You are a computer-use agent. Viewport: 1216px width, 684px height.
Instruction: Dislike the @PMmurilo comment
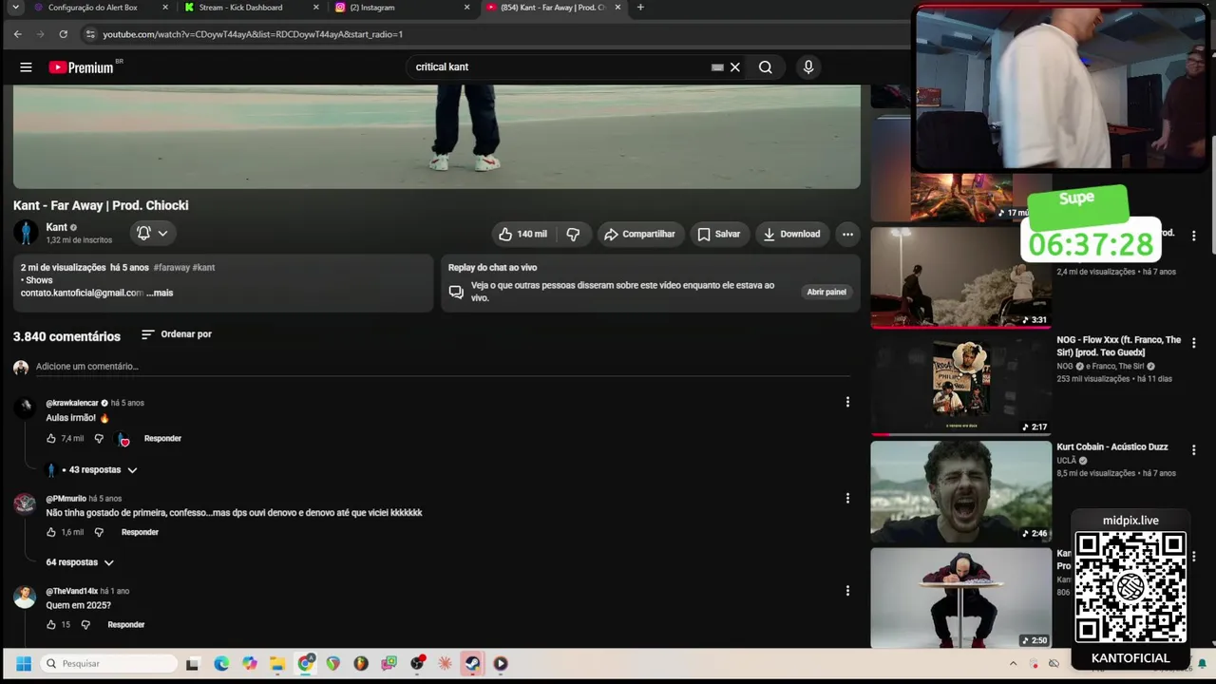tap(99, 532)
